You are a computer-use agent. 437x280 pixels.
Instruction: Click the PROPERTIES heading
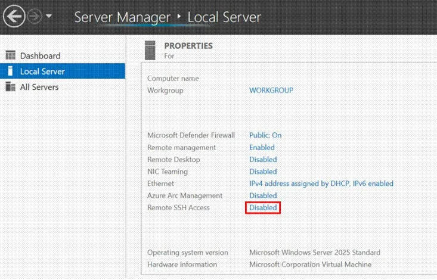pyautogui.click(x=188, y=46)
